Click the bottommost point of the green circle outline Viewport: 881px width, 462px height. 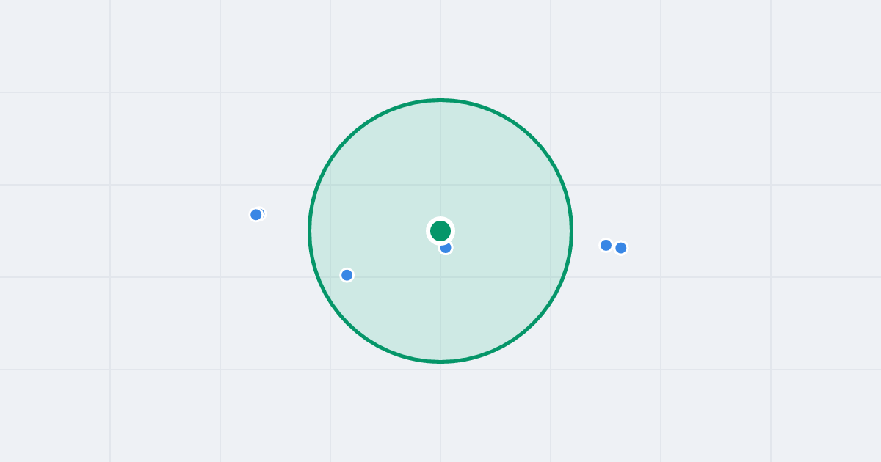440,362
